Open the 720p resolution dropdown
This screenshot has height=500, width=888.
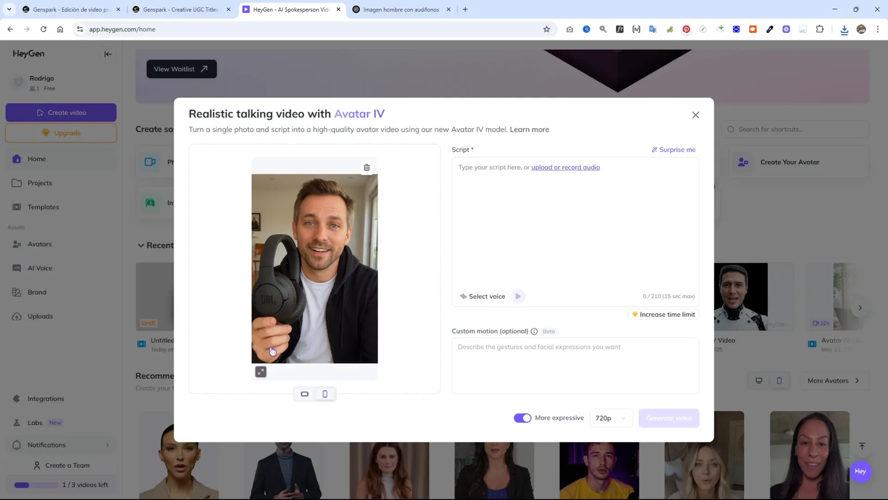pos(610,418)
